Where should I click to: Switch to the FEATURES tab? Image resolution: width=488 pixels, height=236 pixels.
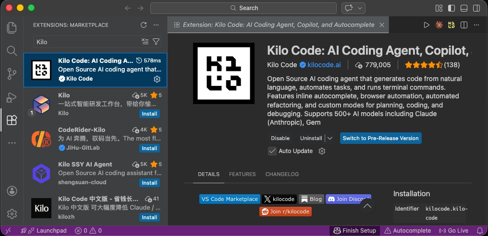point(243,174)
